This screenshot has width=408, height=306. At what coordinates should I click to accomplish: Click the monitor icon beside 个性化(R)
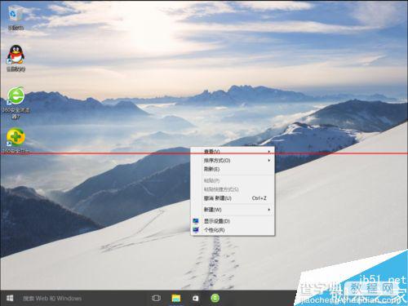tap(196, 230)
